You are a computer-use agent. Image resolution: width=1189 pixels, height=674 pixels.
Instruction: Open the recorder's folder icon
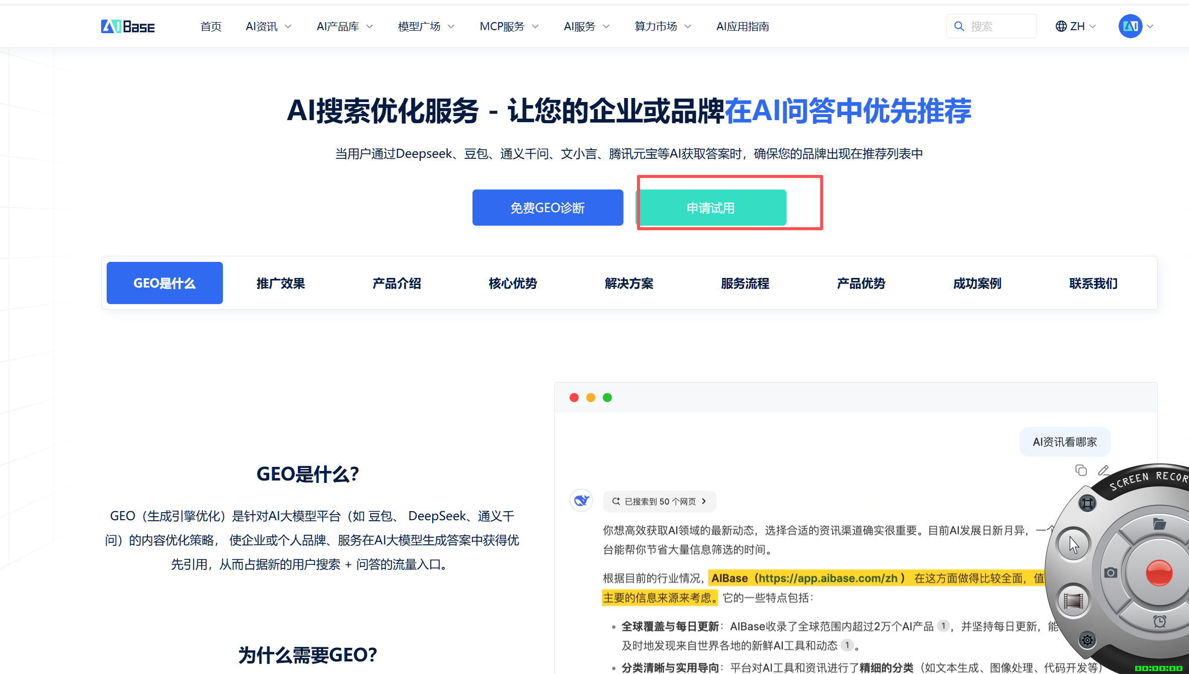coord(1159,524)
